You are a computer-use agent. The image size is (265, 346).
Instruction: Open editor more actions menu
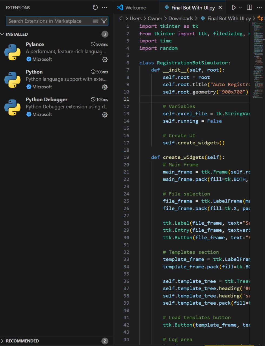pyautogui.click(x=259, y=8)
